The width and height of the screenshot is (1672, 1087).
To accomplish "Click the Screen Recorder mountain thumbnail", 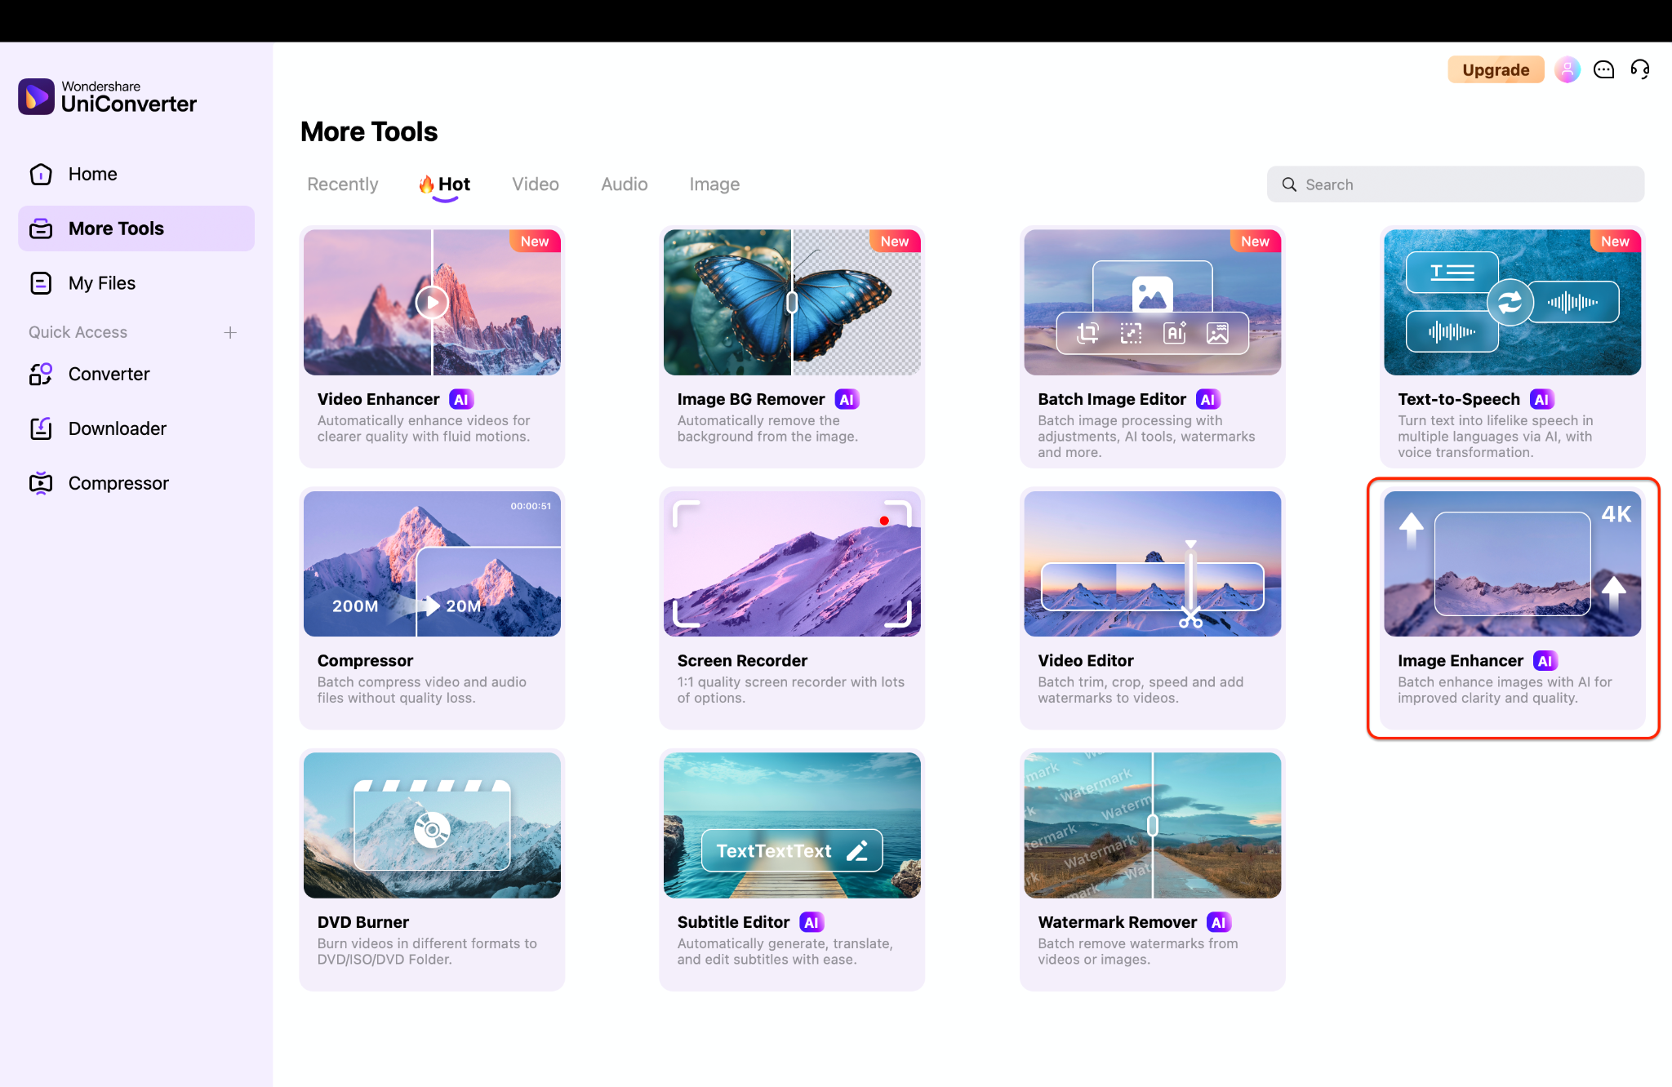I will coord(792,564).
